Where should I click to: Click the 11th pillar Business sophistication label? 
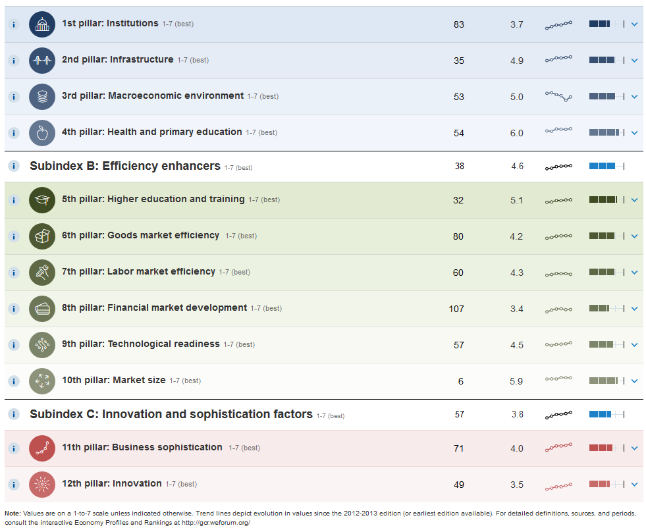click(142, 448)
